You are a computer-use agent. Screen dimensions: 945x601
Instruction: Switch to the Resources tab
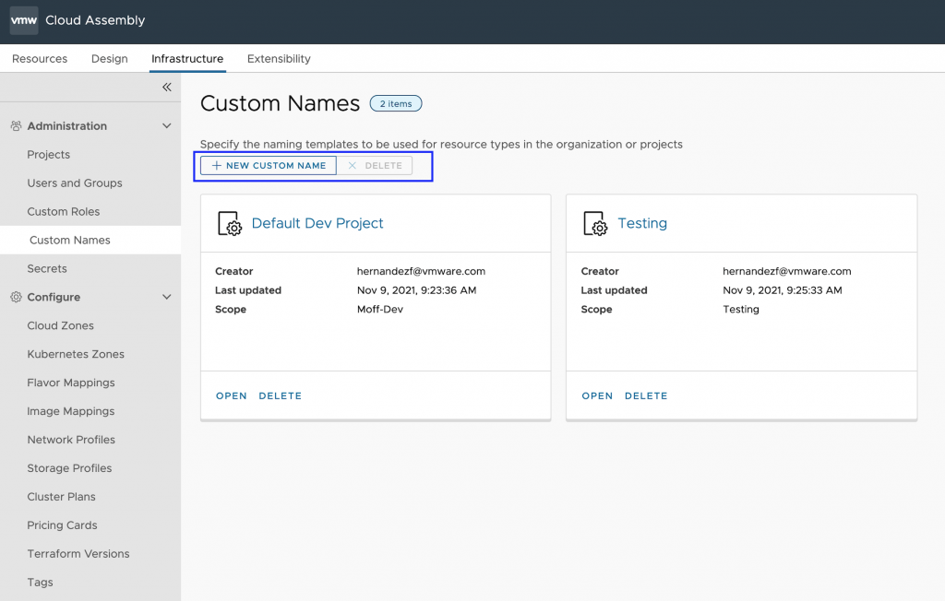click(x=40, y=59)
